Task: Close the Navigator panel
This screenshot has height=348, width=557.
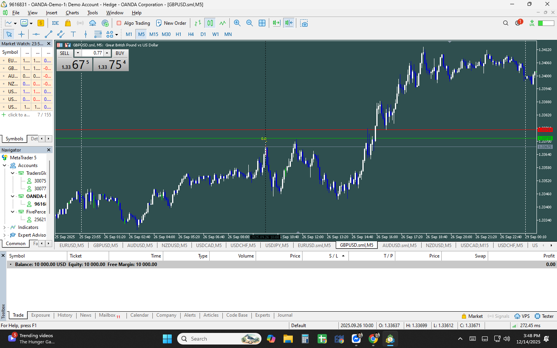Action: 49,150
